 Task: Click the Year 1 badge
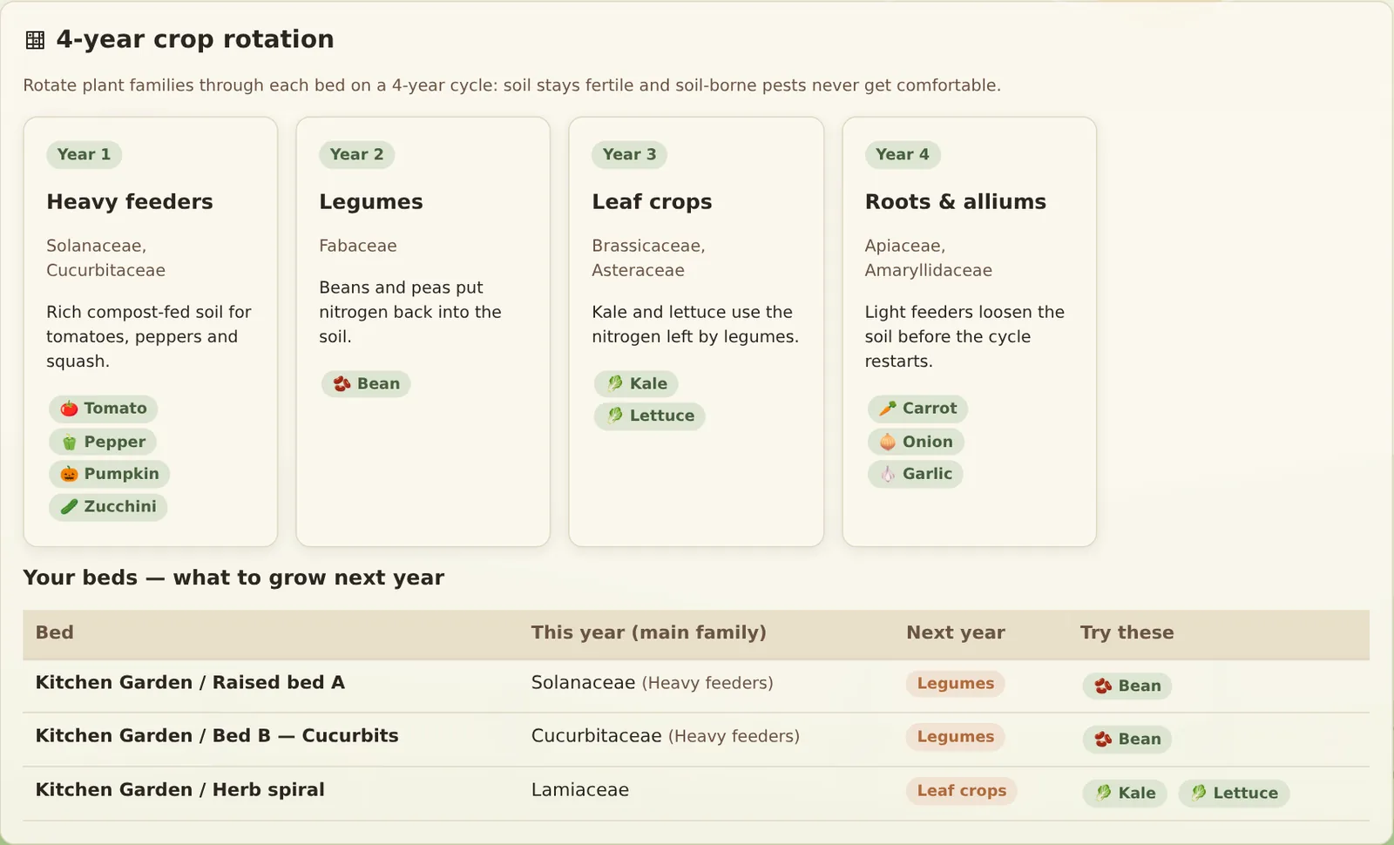coord(84,154)
